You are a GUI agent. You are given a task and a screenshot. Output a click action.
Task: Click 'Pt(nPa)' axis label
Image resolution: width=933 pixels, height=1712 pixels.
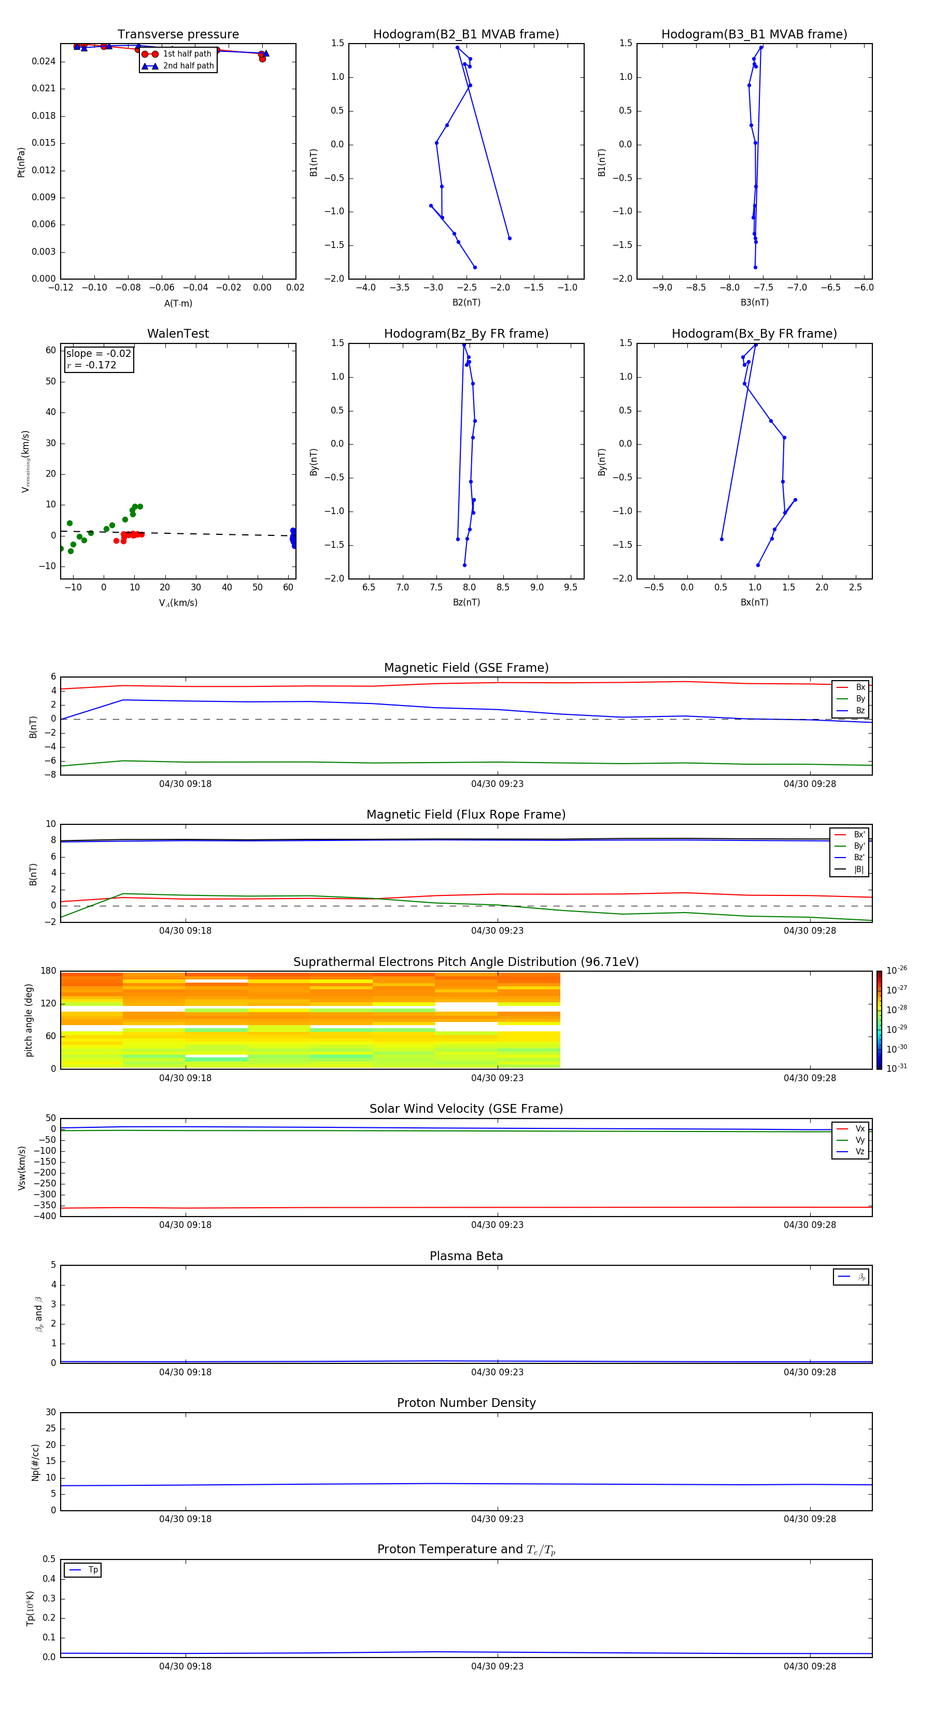click(21, 161)
